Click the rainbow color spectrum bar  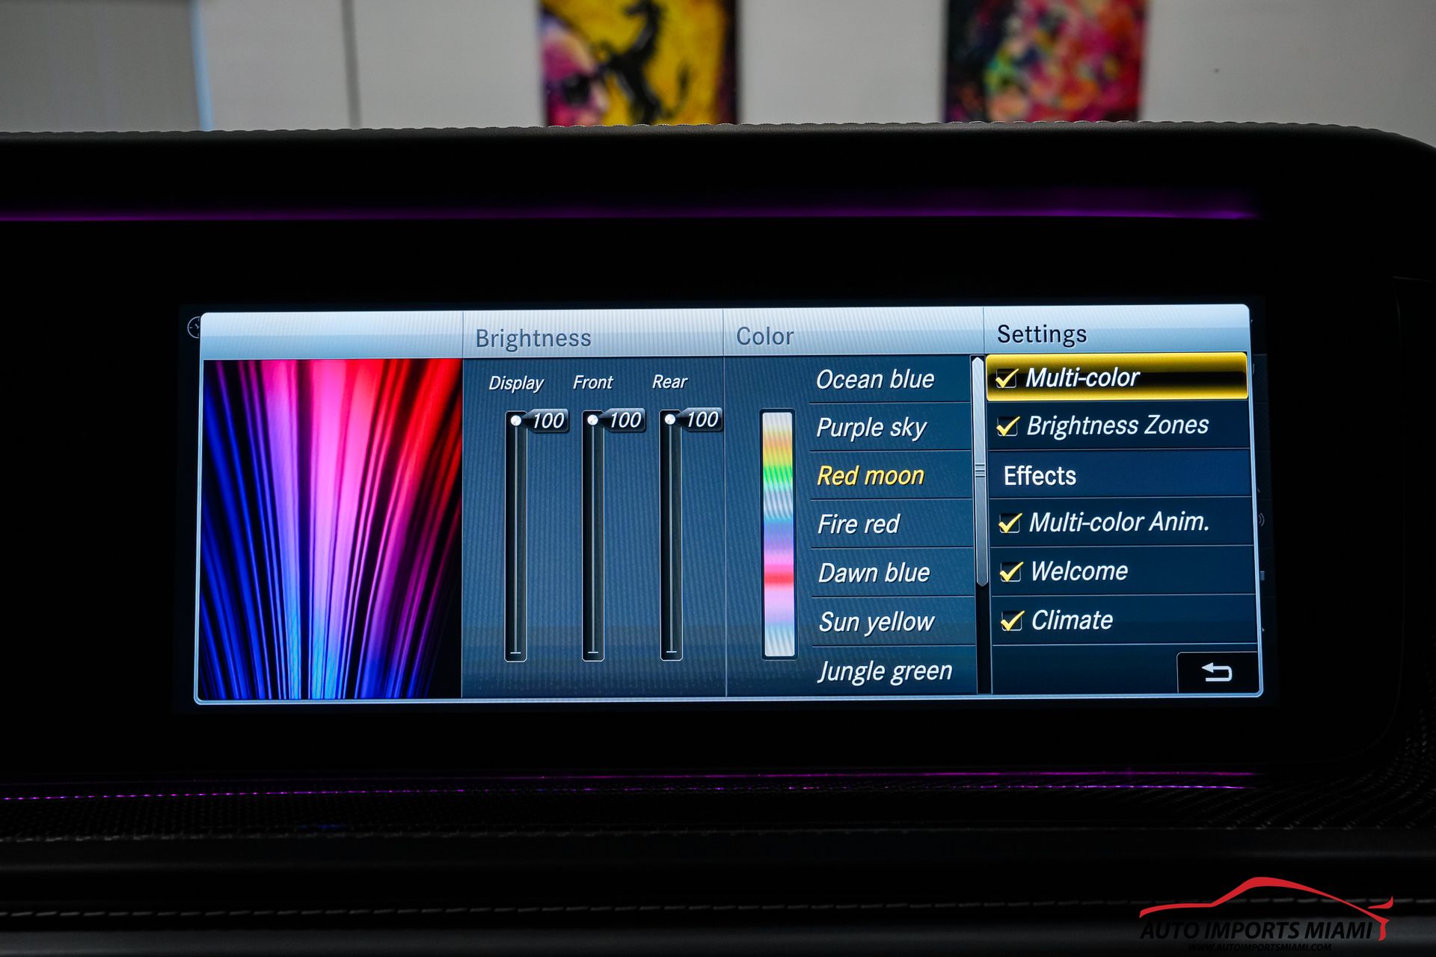pos(778,534)
